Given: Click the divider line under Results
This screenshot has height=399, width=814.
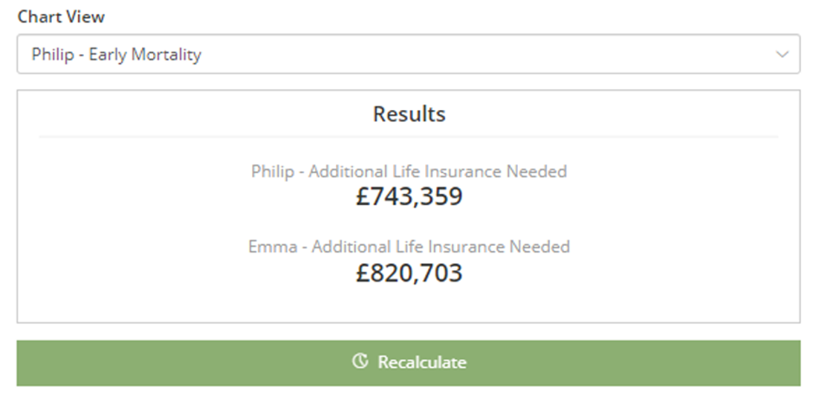Looking at the screenshot, I should tap(409, 137).
